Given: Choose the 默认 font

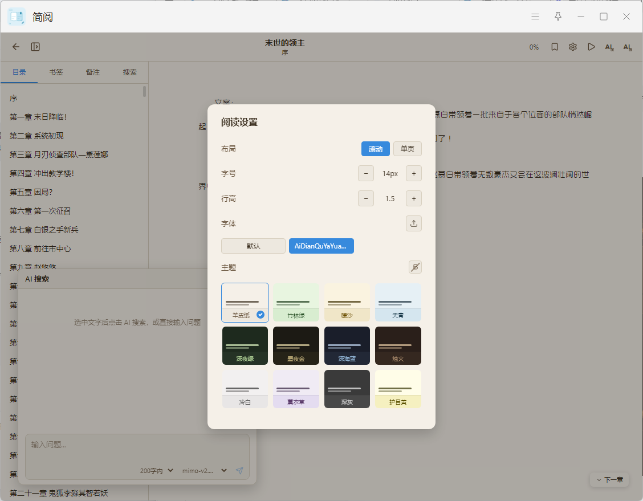Looking at the screenshot, I should click(253, 246).
